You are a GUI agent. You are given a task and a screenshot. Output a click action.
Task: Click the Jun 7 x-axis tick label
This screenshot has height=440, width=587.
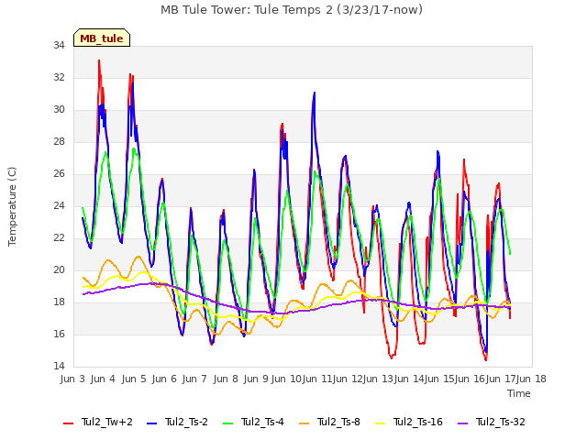[194, 379]
